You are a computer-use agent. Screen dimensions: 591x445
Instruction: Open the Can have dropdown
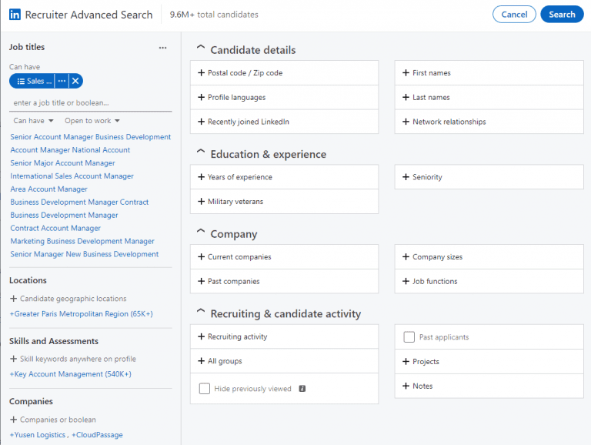[33, 121]
